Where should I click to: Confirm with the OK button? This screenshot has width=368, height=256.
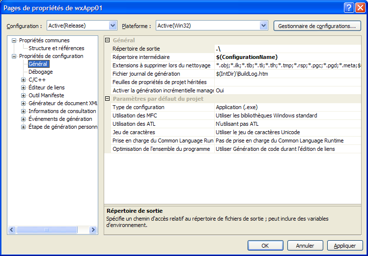tap(265, 246)
